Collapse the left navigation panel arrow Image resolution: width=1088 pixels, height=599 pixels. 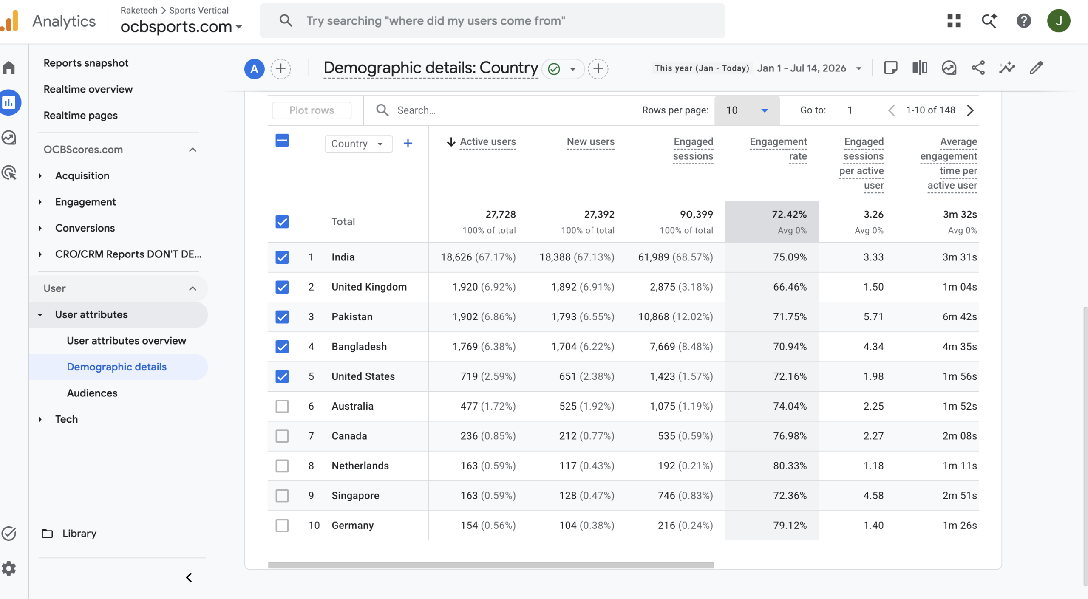[x=189, y=578]
